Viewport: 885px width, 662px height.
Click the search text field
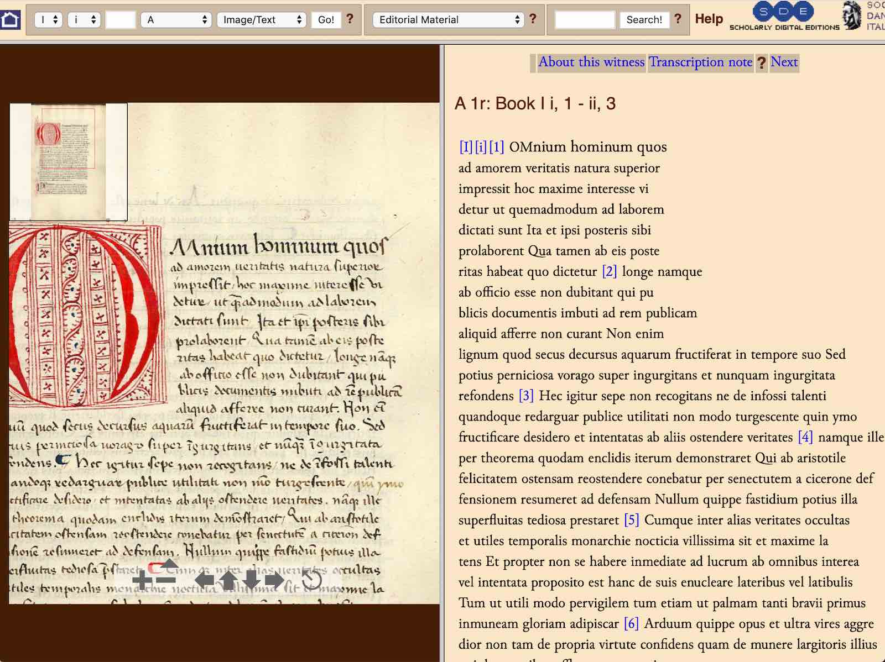pos(585,20)
